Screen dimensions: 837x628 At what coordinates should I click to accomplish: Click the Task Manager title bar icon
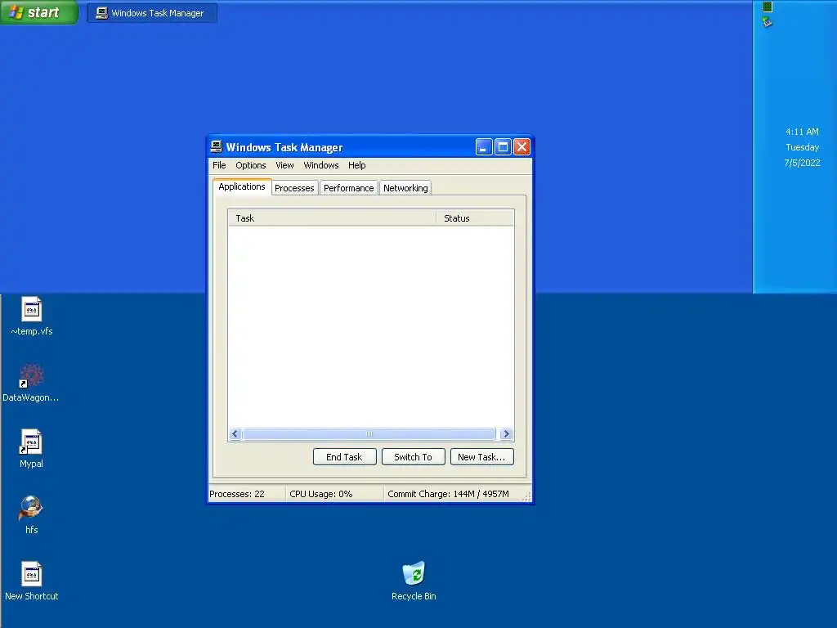216,147
